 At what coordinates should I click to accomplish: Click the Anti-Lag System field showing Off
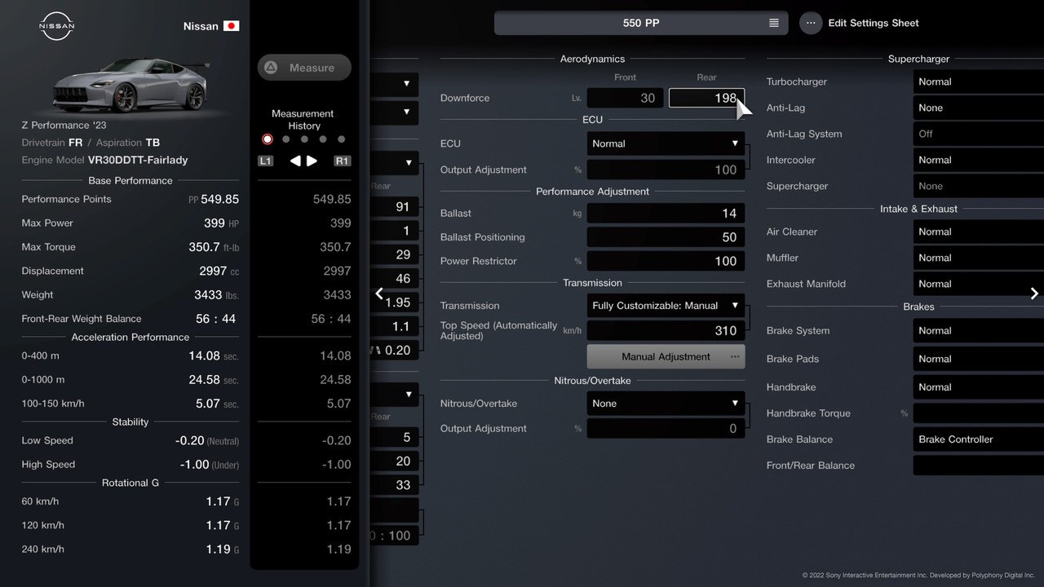(978, 134)
